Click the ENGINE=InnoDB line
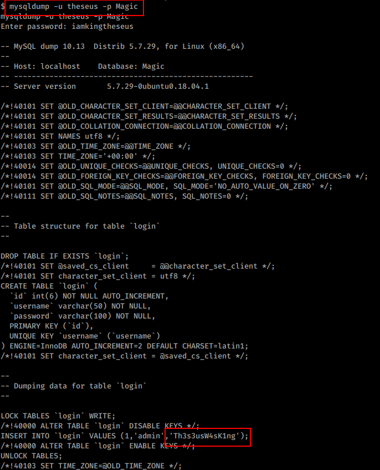 point(125,346)
